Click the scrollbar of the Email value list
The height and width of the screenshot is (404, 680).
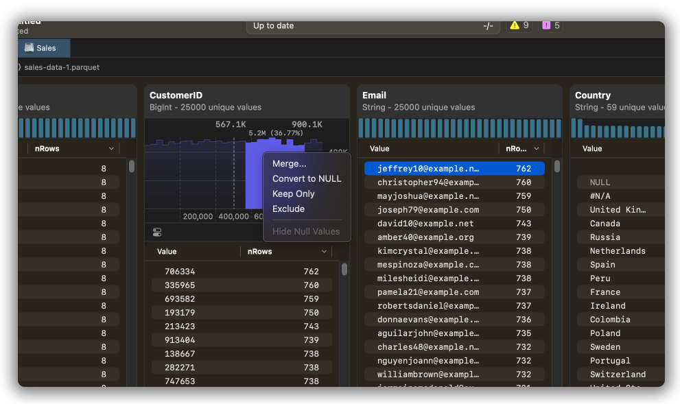557,167
